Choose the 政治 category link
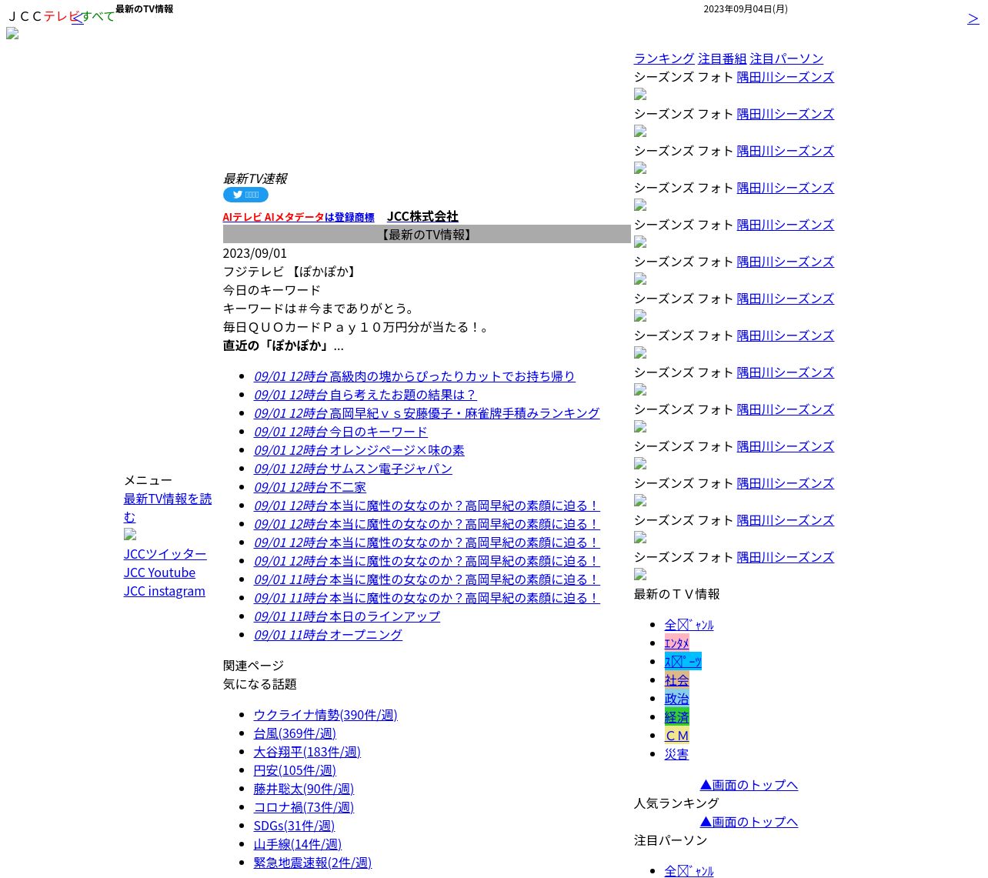The image size is (988, 878). [677, 699]
